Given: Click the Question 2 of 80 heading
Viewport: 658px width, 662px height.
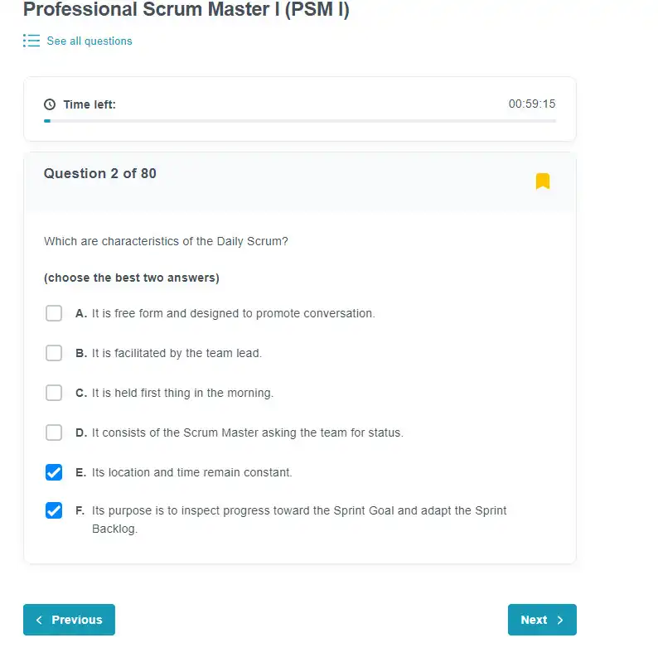Looking at the screenshot, I should [100, 173].
